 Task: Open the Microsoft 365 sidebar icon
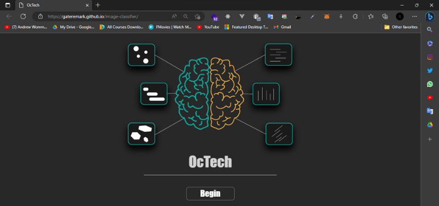(x=430, y=43)
